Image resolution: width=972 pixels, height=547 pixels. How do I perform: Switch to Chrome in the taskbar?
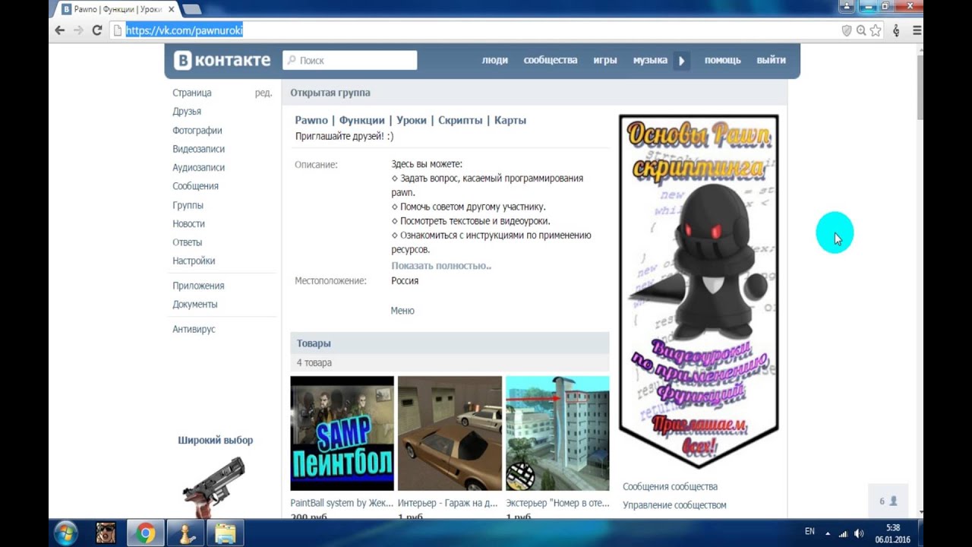[145, 533]
